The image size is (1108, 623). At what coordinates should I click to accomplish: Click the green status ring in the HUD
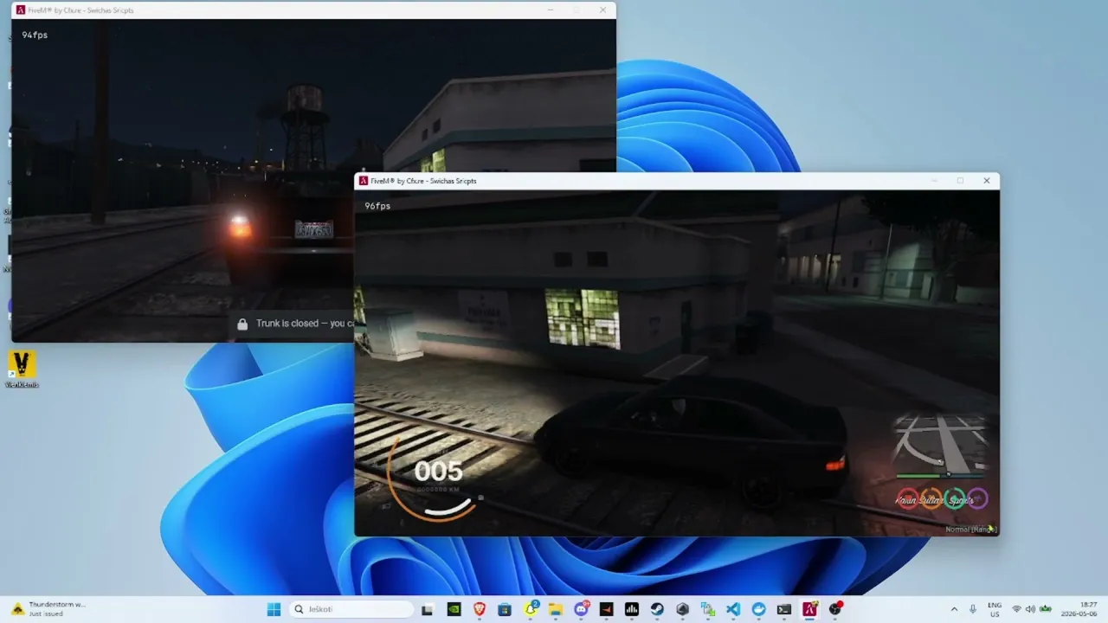[954, 499]
